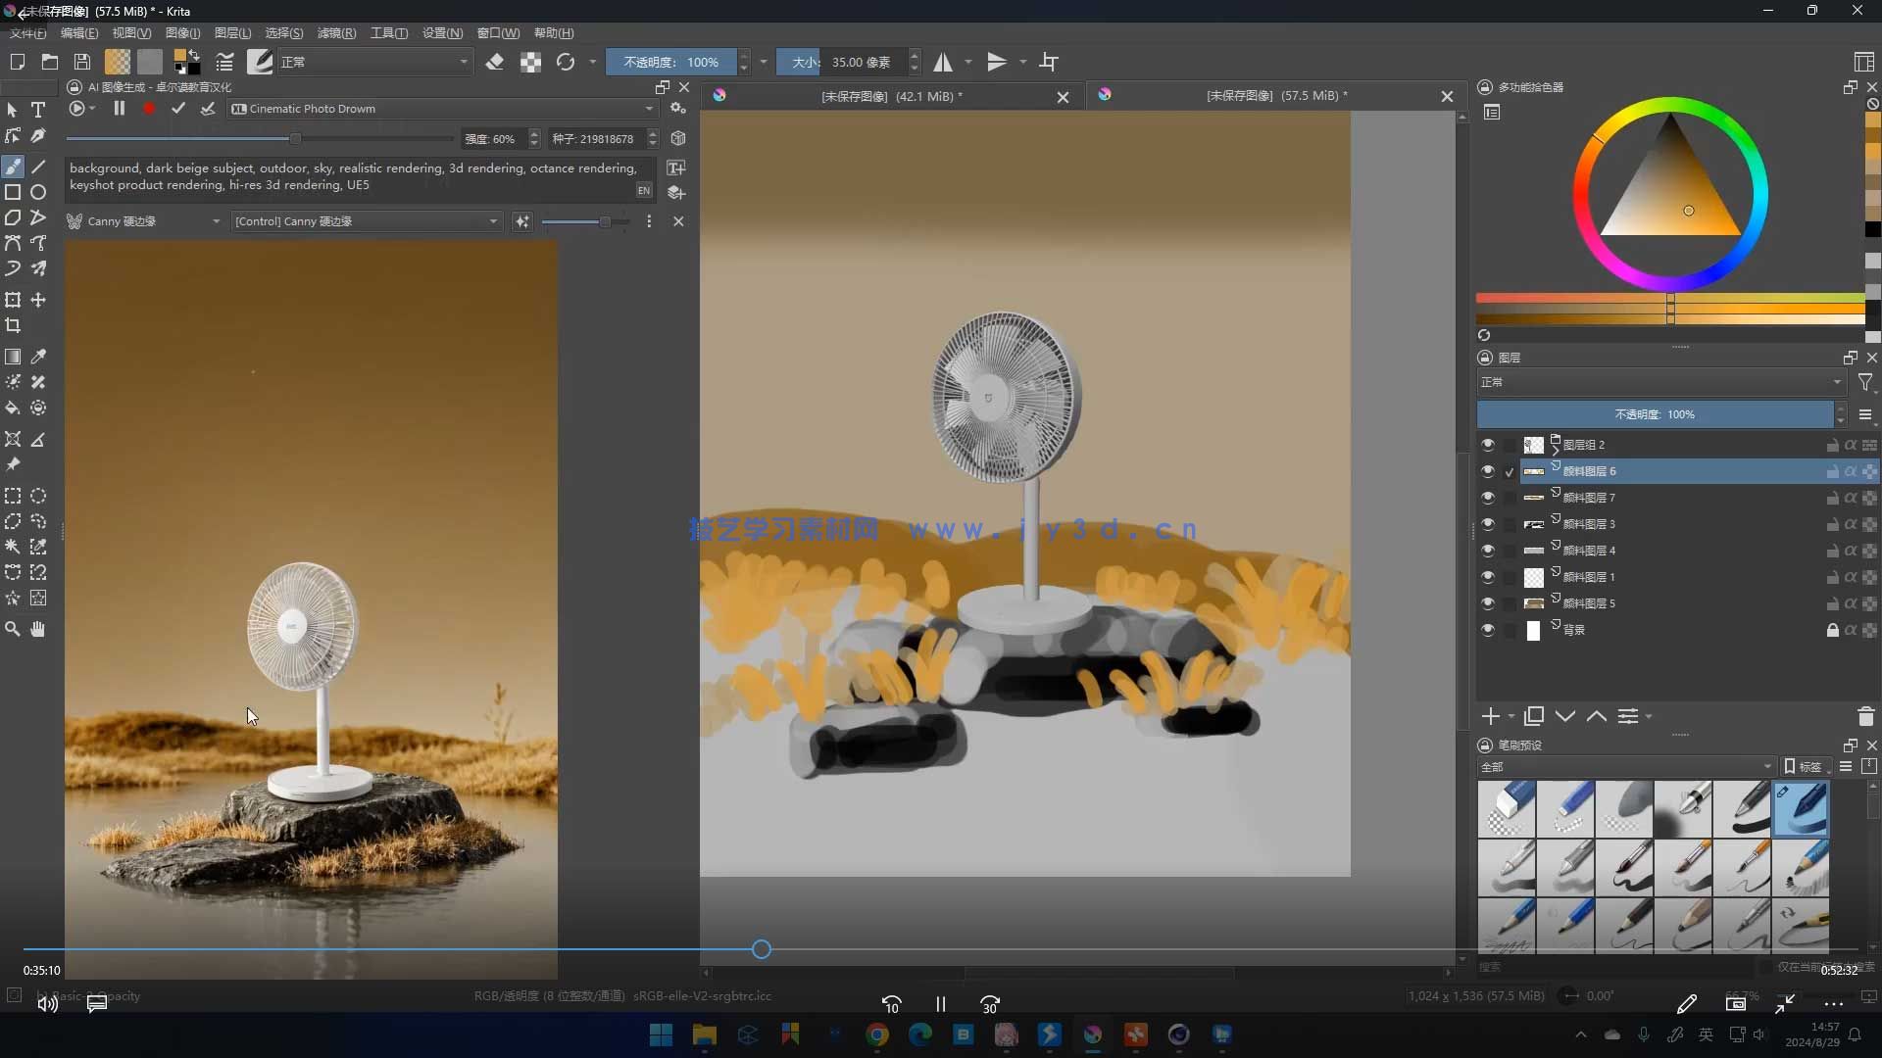The height and width of the screenshot is (1058, 1882).
Task: Hide the 背景 layer
Action: 1488,630
